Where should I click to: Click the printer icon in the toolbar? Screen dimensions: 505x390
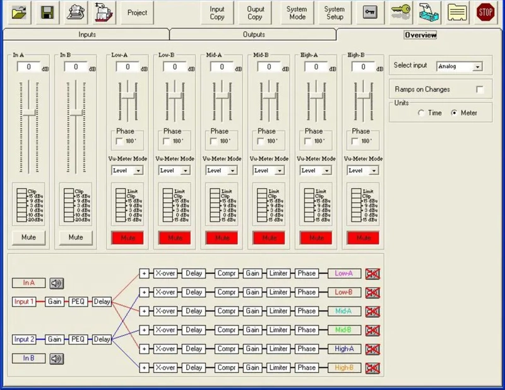[x=76, y=13]
